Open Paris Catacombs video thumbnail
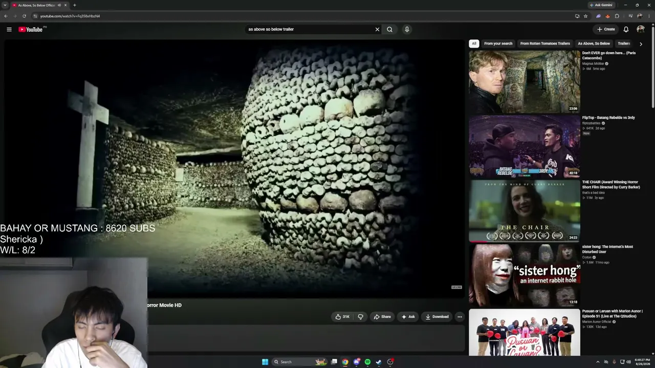Viewport: 655px width, 368px height. 525,81
